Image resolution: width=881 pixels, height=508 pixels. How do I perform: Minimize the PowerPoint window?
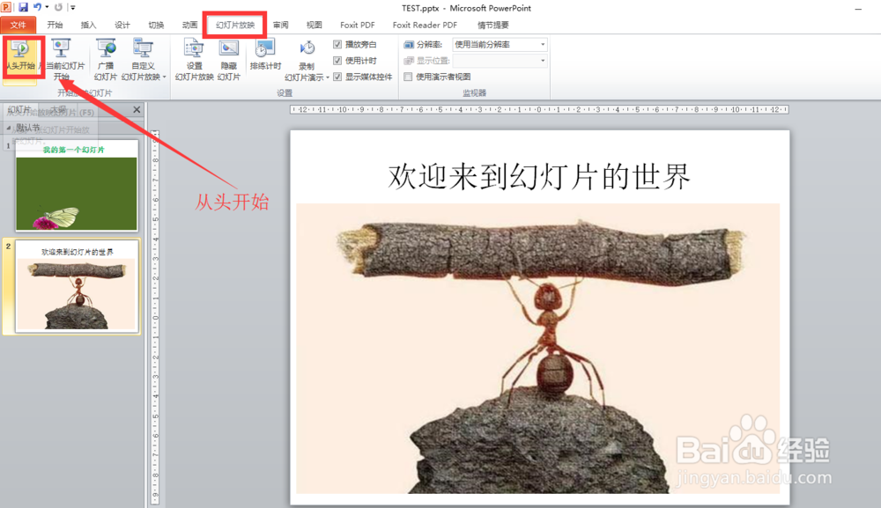(x=858, y=9)
